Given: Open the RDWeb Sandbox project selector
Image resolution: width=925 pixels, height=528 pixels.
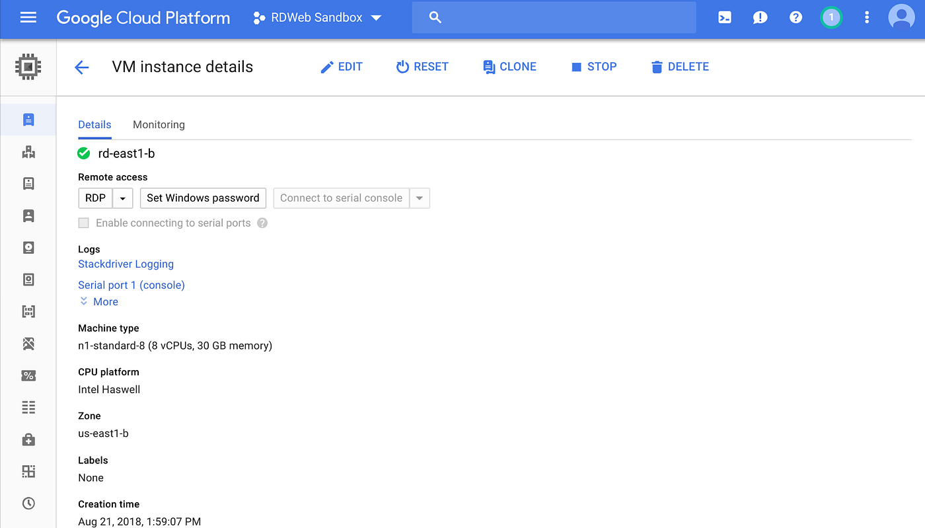Looking at the screenshot, I should pos(317,18).
